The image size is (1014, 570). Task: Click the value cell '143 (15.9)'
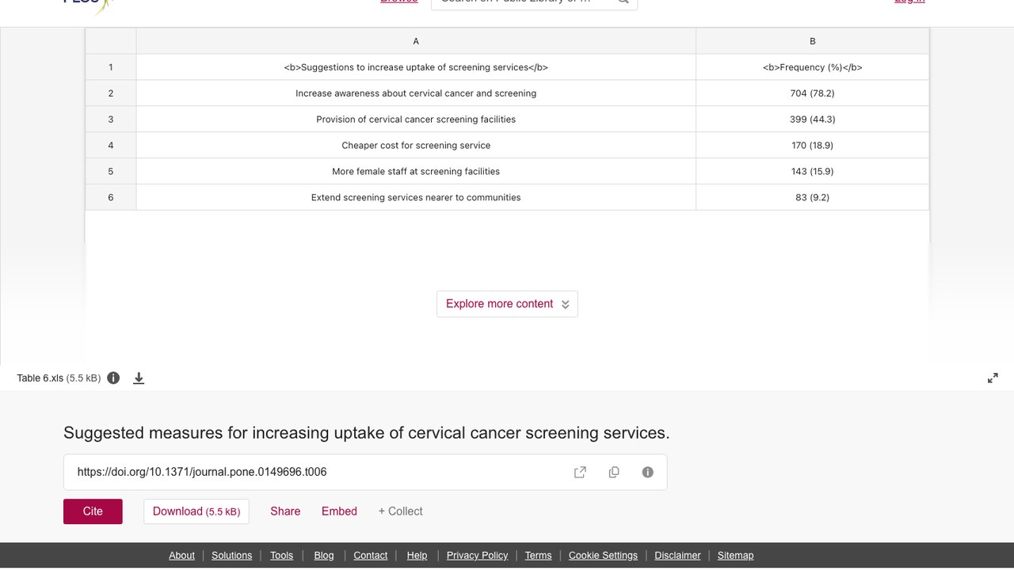pos(812,171)
